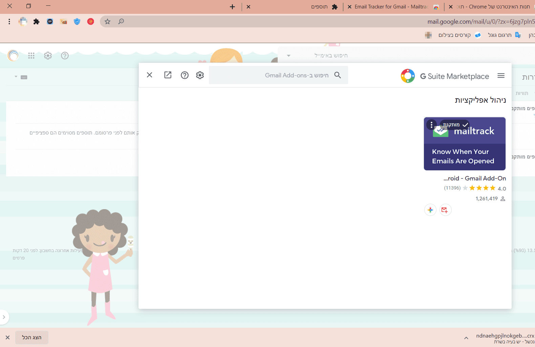Bookmark this page with the star icon
This screenshot has height=347, width=535.
108,22
